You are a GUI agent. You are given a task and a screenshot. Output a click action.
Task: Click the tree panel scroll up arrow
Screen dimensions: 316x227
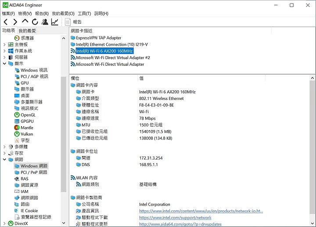[64, 38]
